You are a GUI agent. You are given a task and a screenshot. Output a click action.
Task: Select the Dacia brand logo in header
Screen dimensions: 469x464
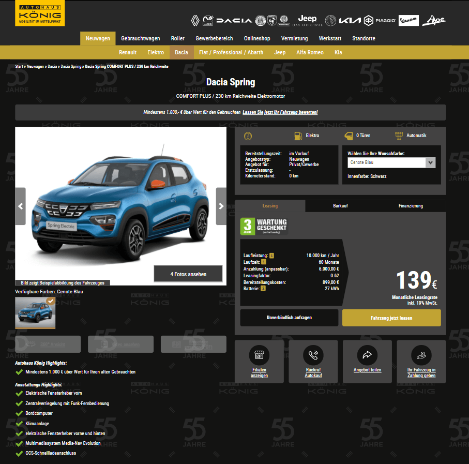[234, 20]
